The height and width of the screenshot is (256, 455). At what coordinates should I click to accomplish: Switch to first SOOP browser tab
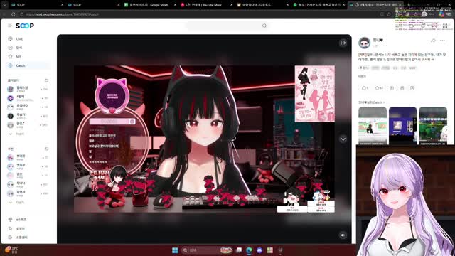(x=36, y=5)
